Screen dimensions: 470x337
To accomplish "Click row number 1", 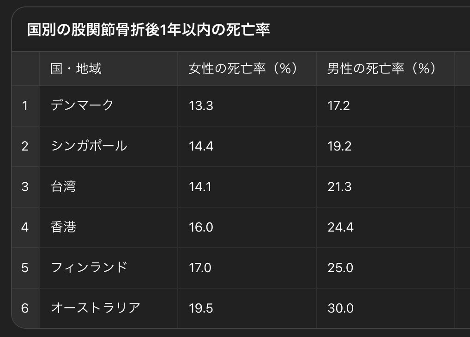I will 25,106.
